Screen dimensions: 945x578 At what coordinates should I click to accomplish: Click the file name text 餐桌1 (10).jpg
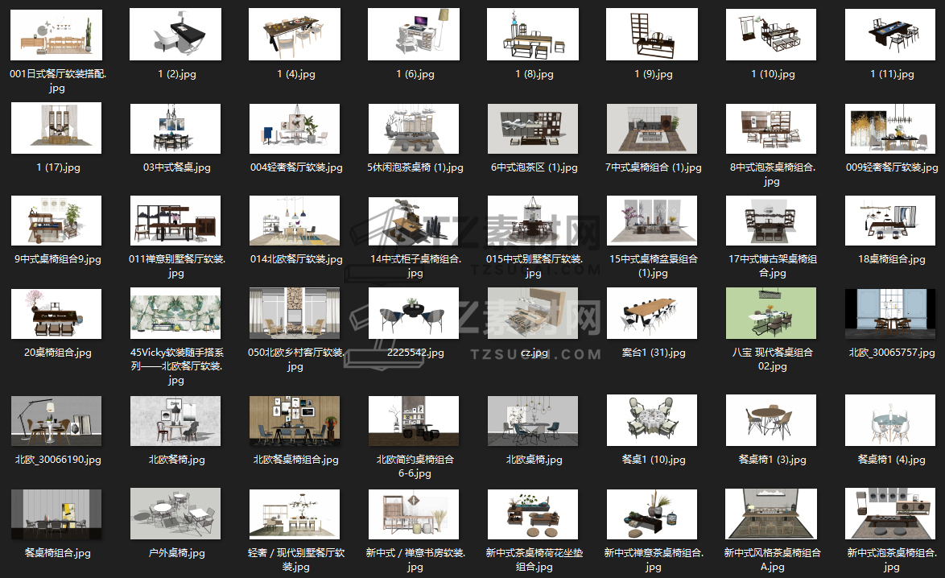[654, 460]
